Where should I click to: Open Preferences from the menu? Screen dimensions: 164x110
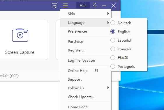click(78, 31)
